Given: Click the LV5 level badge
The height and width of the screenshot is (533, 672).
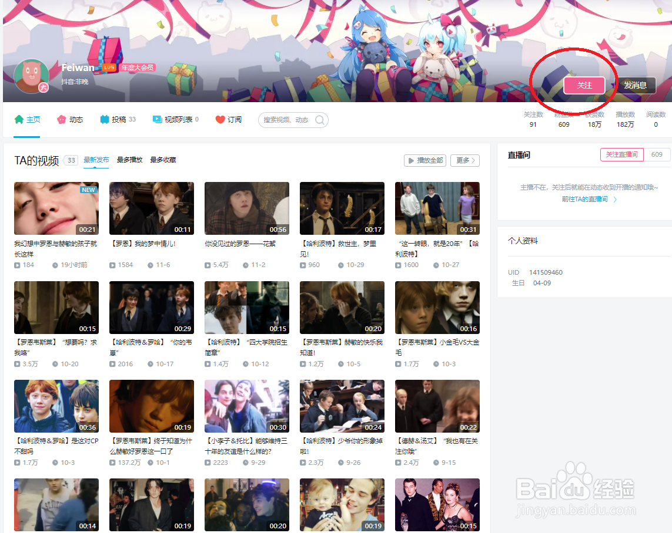Looking at the screenshot, I should [x=109, y=68].
